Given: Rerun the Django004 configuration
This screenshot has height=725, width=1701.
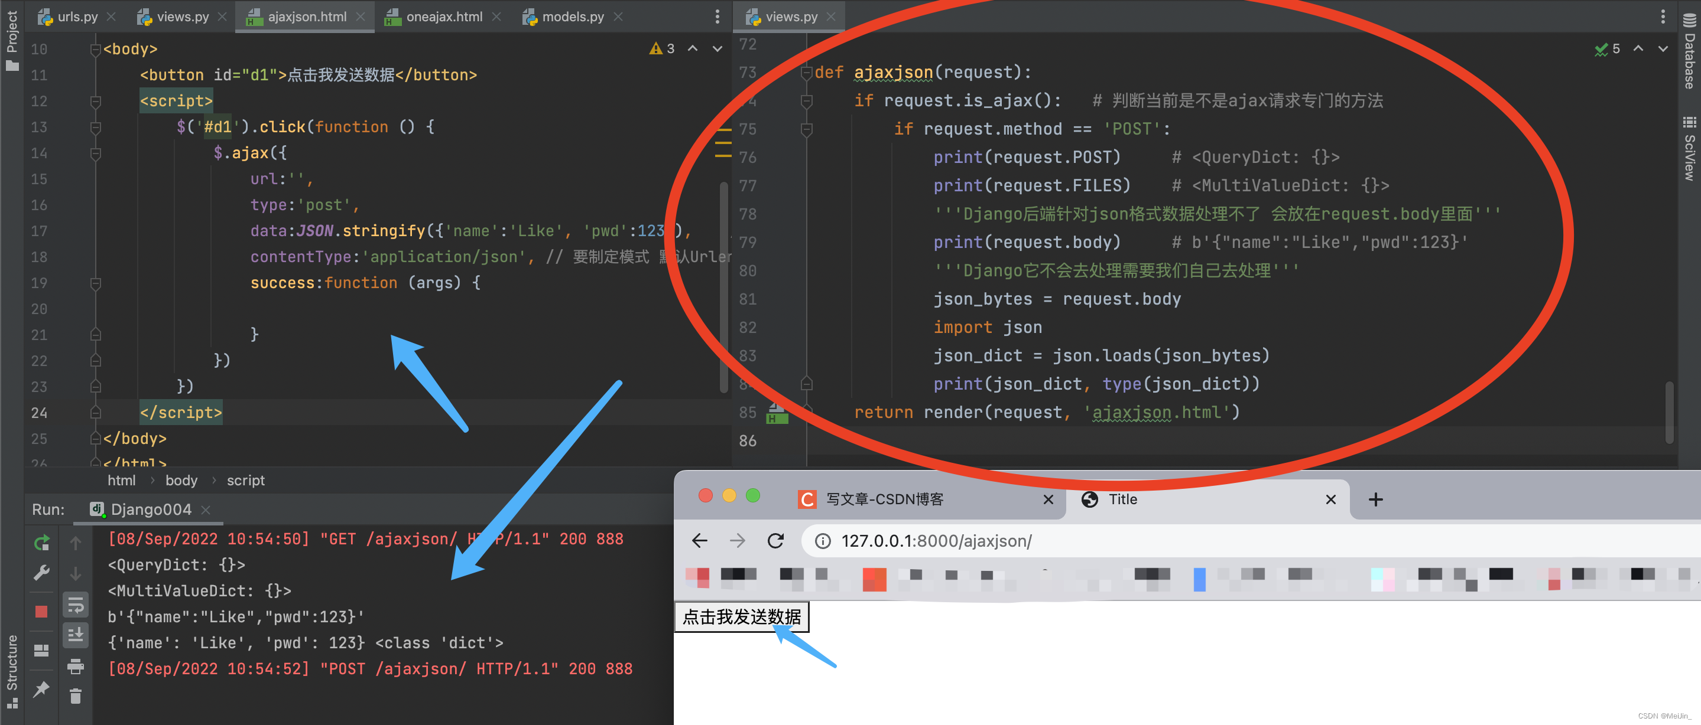Looking at the screenshot, I should click(41, 542).
